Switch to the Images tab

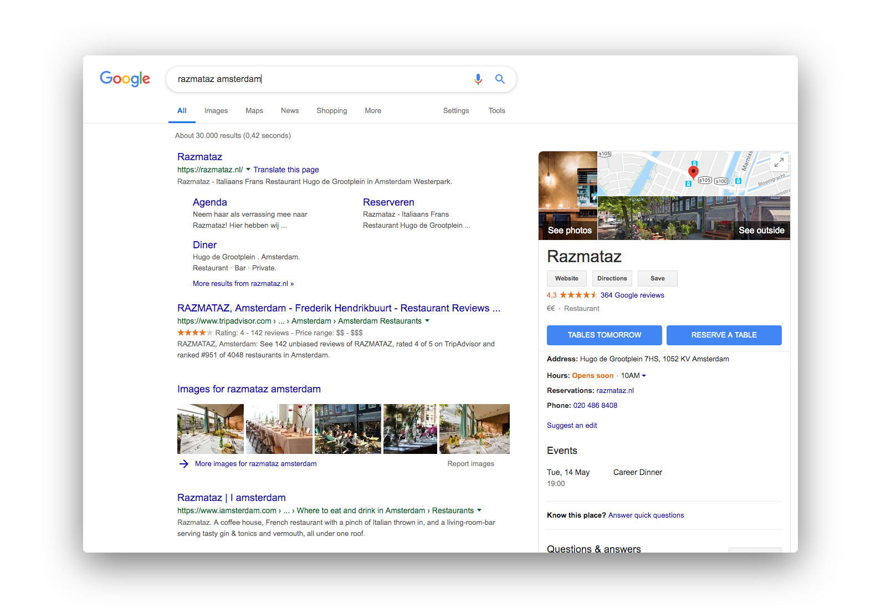pyautogui.click(x=216, y=111)
